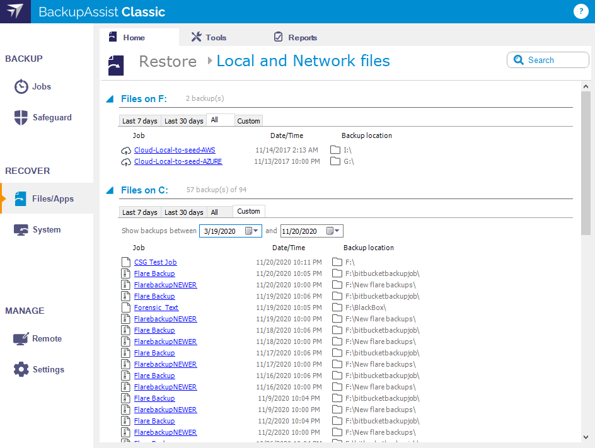
Task: Click the Home tab icon
Action: pos(113,37)
